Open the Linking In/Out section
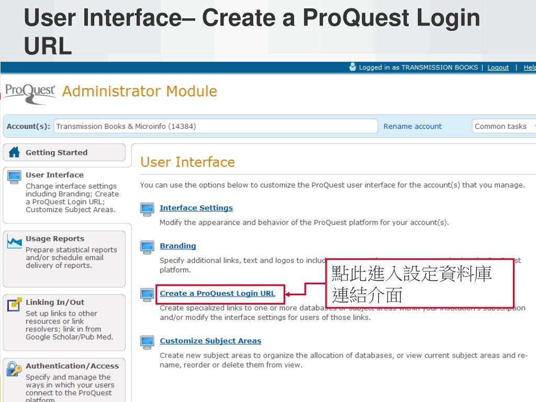Image resolution: width=536 pixels, height=402 pixels. 64,322
